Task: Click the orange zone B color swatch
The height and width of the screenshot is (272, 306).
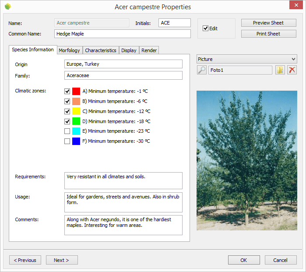Action: [76, 101]
